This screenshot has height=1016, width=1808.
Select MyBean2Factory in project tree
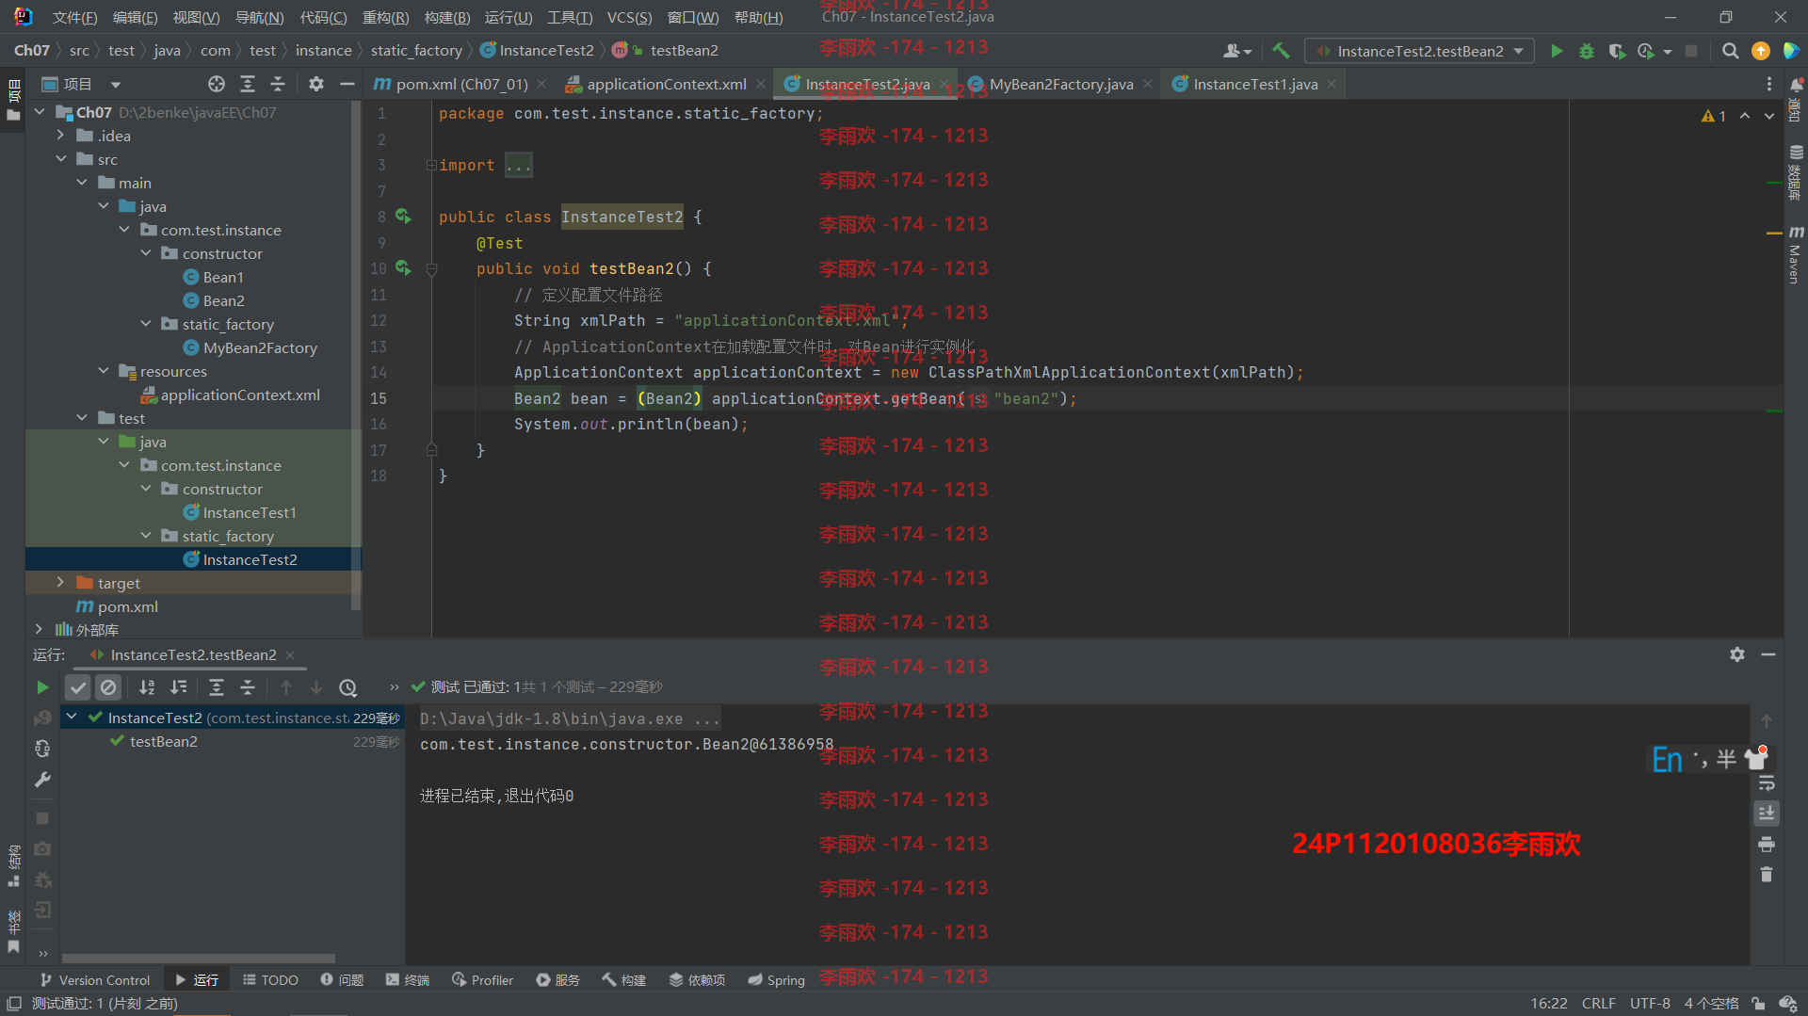pyautogui.click(x=260, y=347)
